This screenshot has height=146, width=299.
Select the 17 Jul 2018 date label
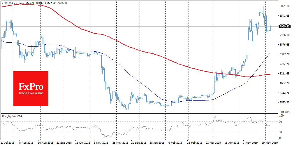pyautogui.click(x=8, y=143)
